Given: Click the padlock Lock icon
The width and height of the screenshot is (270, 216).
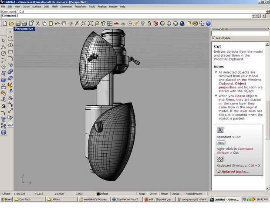Looking at the screenshot, I should 149,24.
